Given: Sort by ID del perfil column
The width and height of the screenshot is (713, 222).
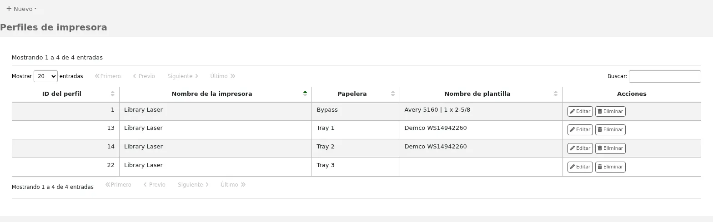Looking at the screenshot, I should point(65,94).
